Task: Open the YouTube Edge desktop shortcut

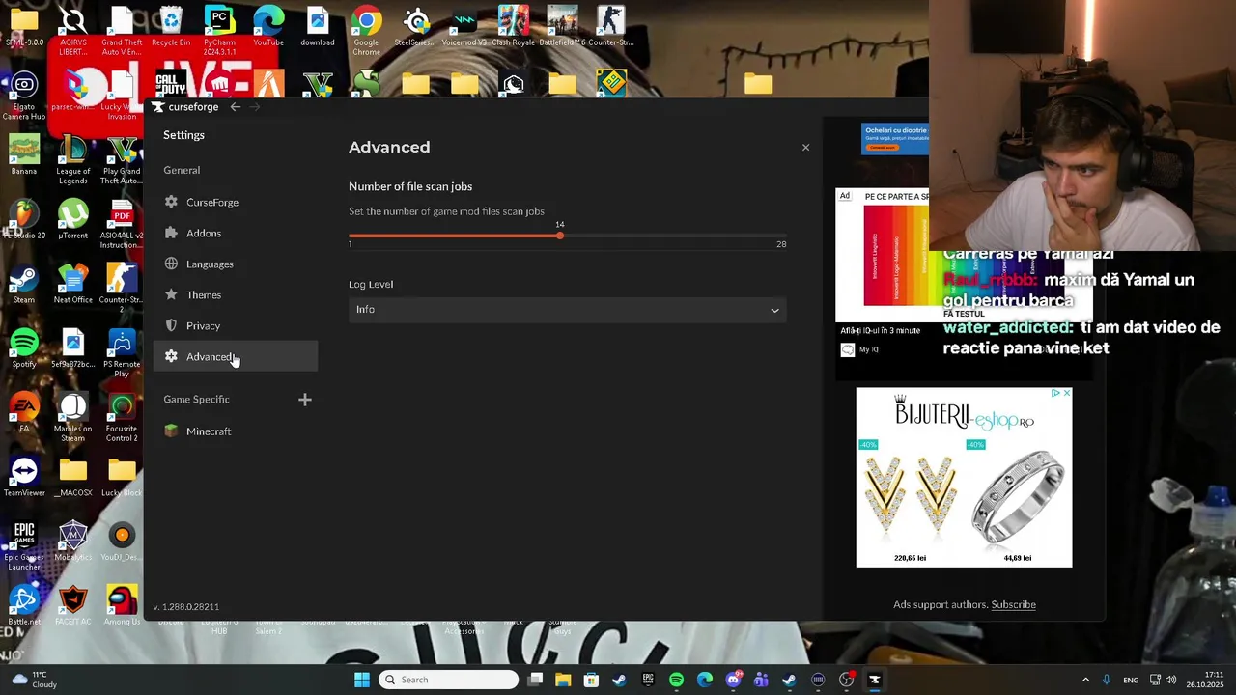Action: pyautogui.click(x=268, y=27)
